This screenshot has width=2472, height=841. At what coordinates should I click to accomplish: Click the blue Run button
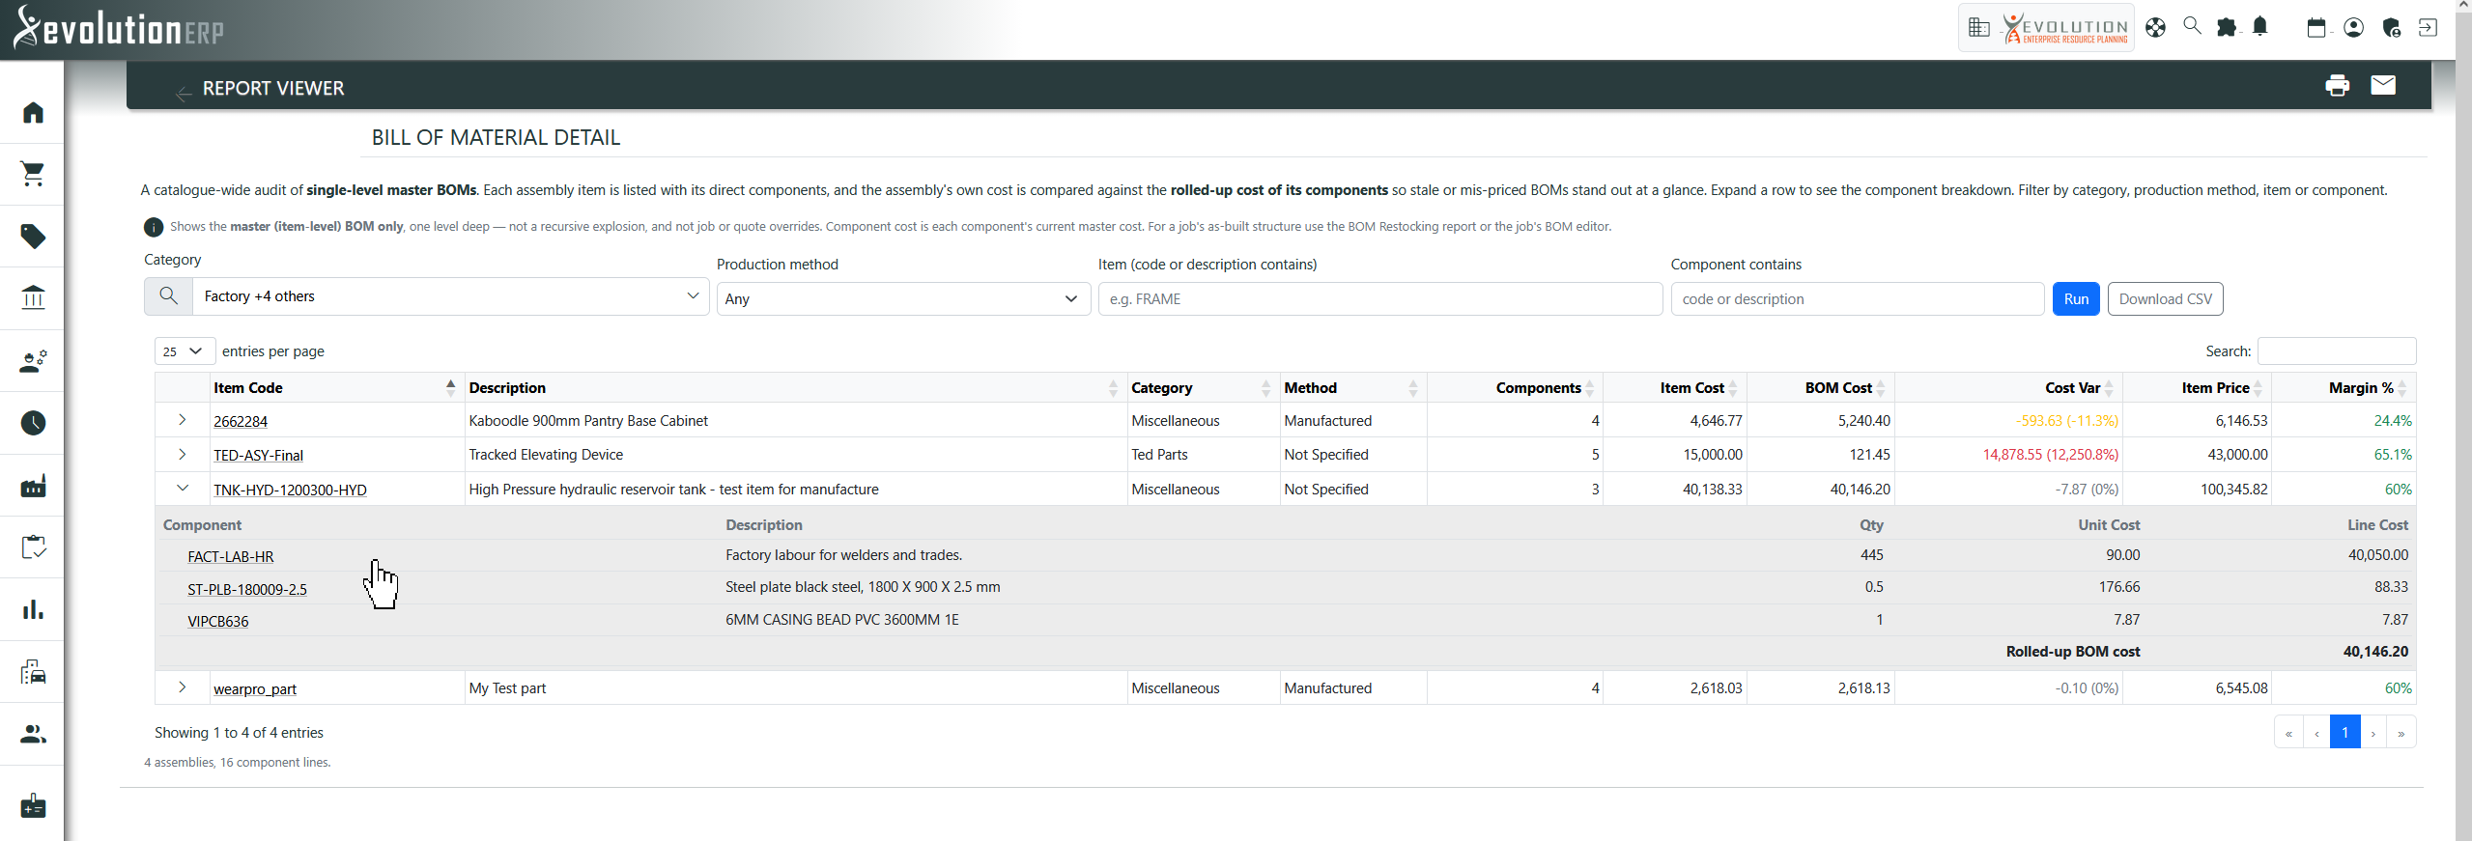[2076, 299]
